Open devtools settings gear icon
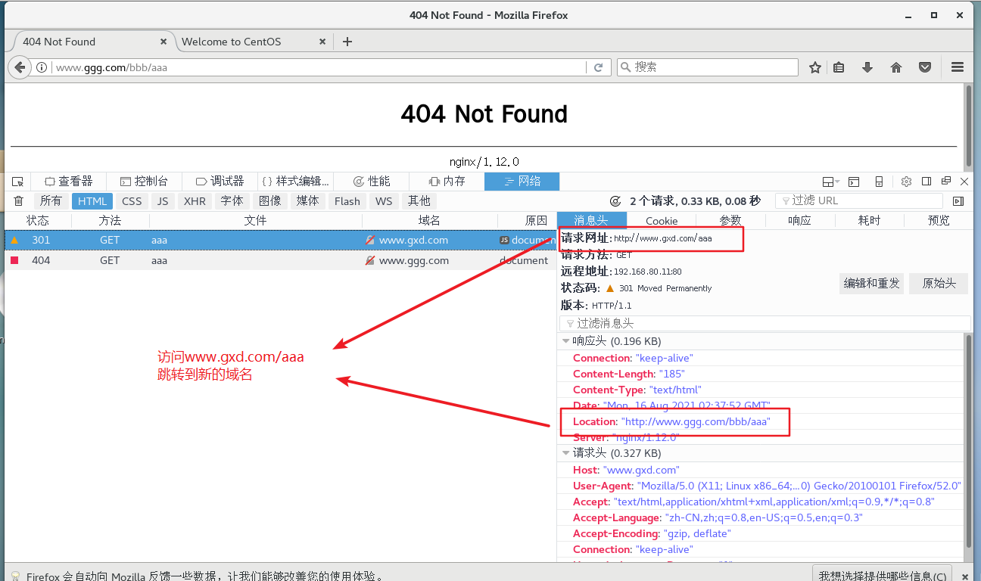This screenshot has height=581, width=981. (x=906, y=182)
